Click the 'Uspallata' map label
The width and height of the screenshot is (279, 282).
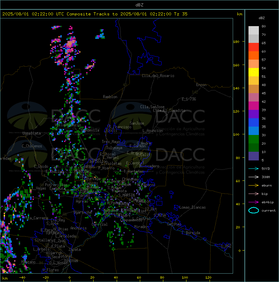point(32,133)
